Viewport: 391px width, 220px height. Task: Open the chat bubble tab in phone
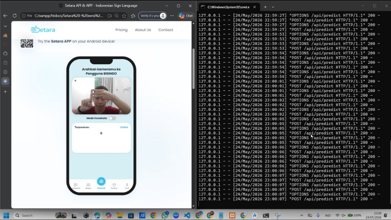point(76,186)
